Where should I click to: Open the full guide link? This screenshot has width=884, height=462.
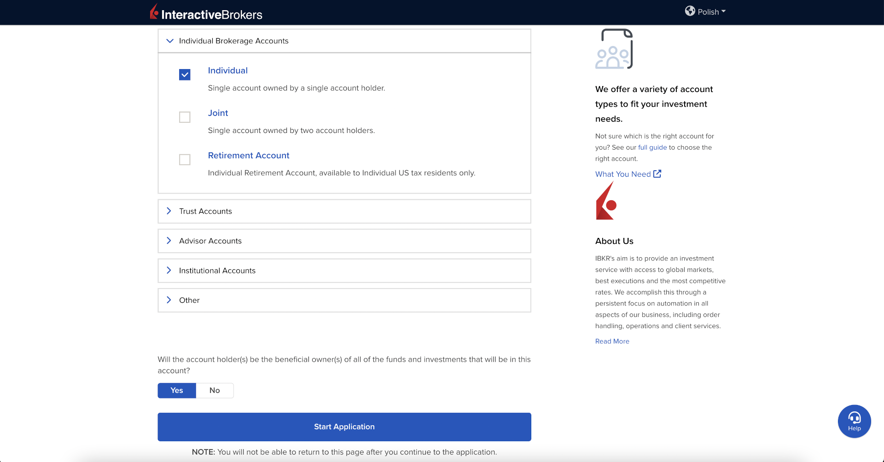point(652,147)
